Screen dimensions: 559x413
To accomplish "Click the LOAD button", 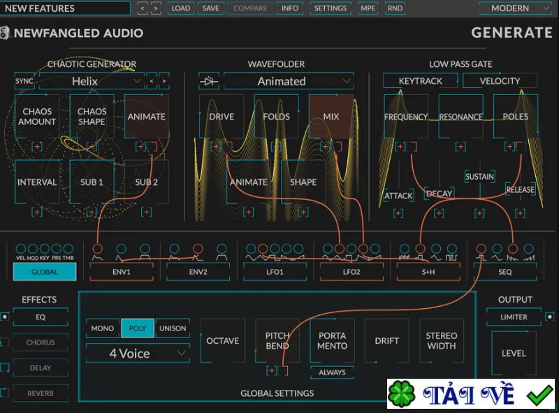I will coord(181,8).
